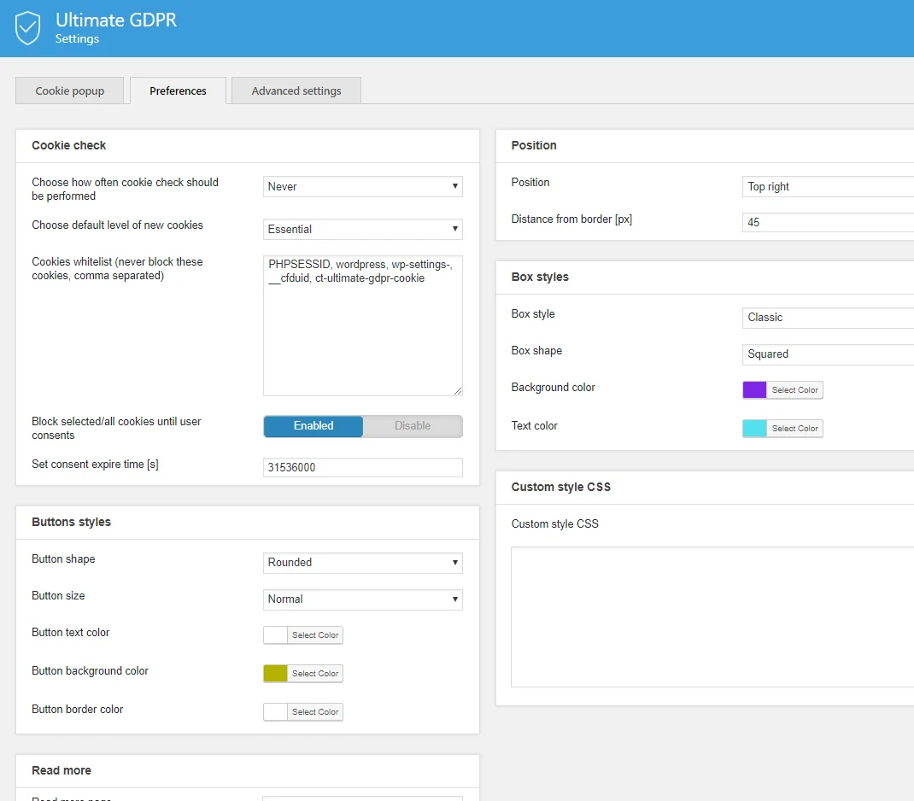Open the Position dropdown set to Top right

(827, 186)
